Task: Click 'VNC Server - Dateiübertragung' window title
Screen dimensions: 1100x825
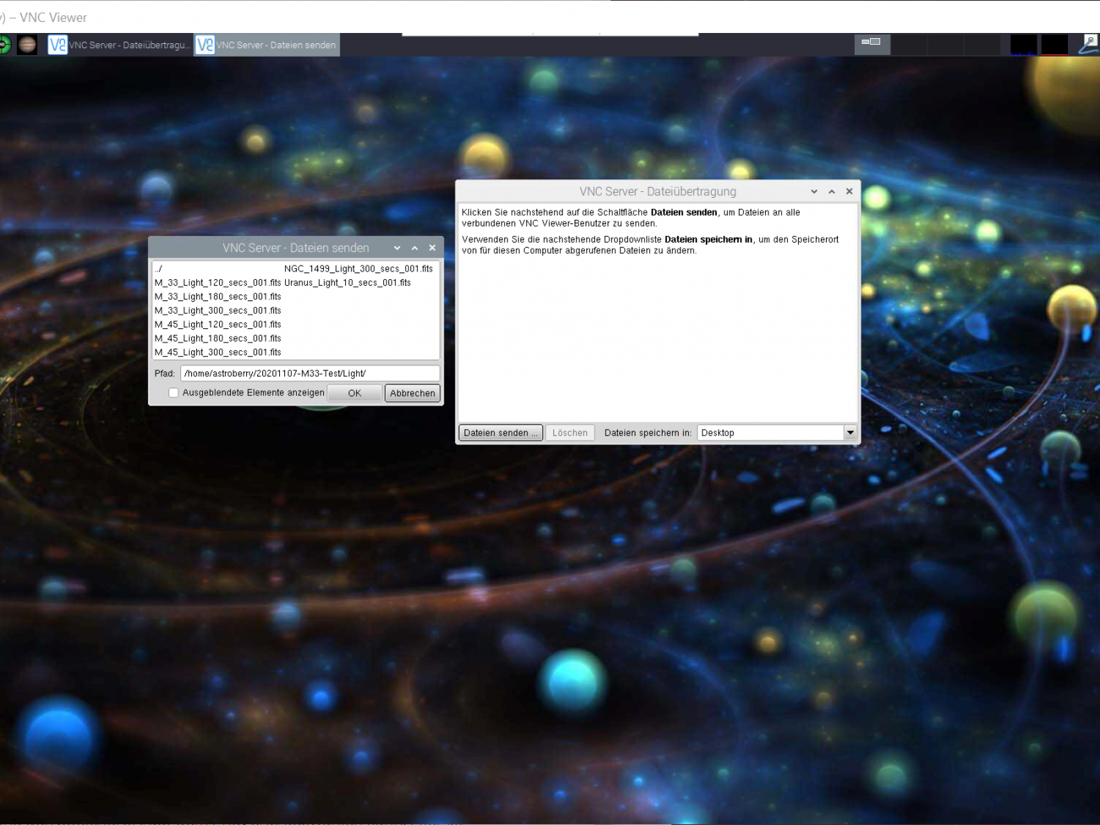Action: (657, 191)
